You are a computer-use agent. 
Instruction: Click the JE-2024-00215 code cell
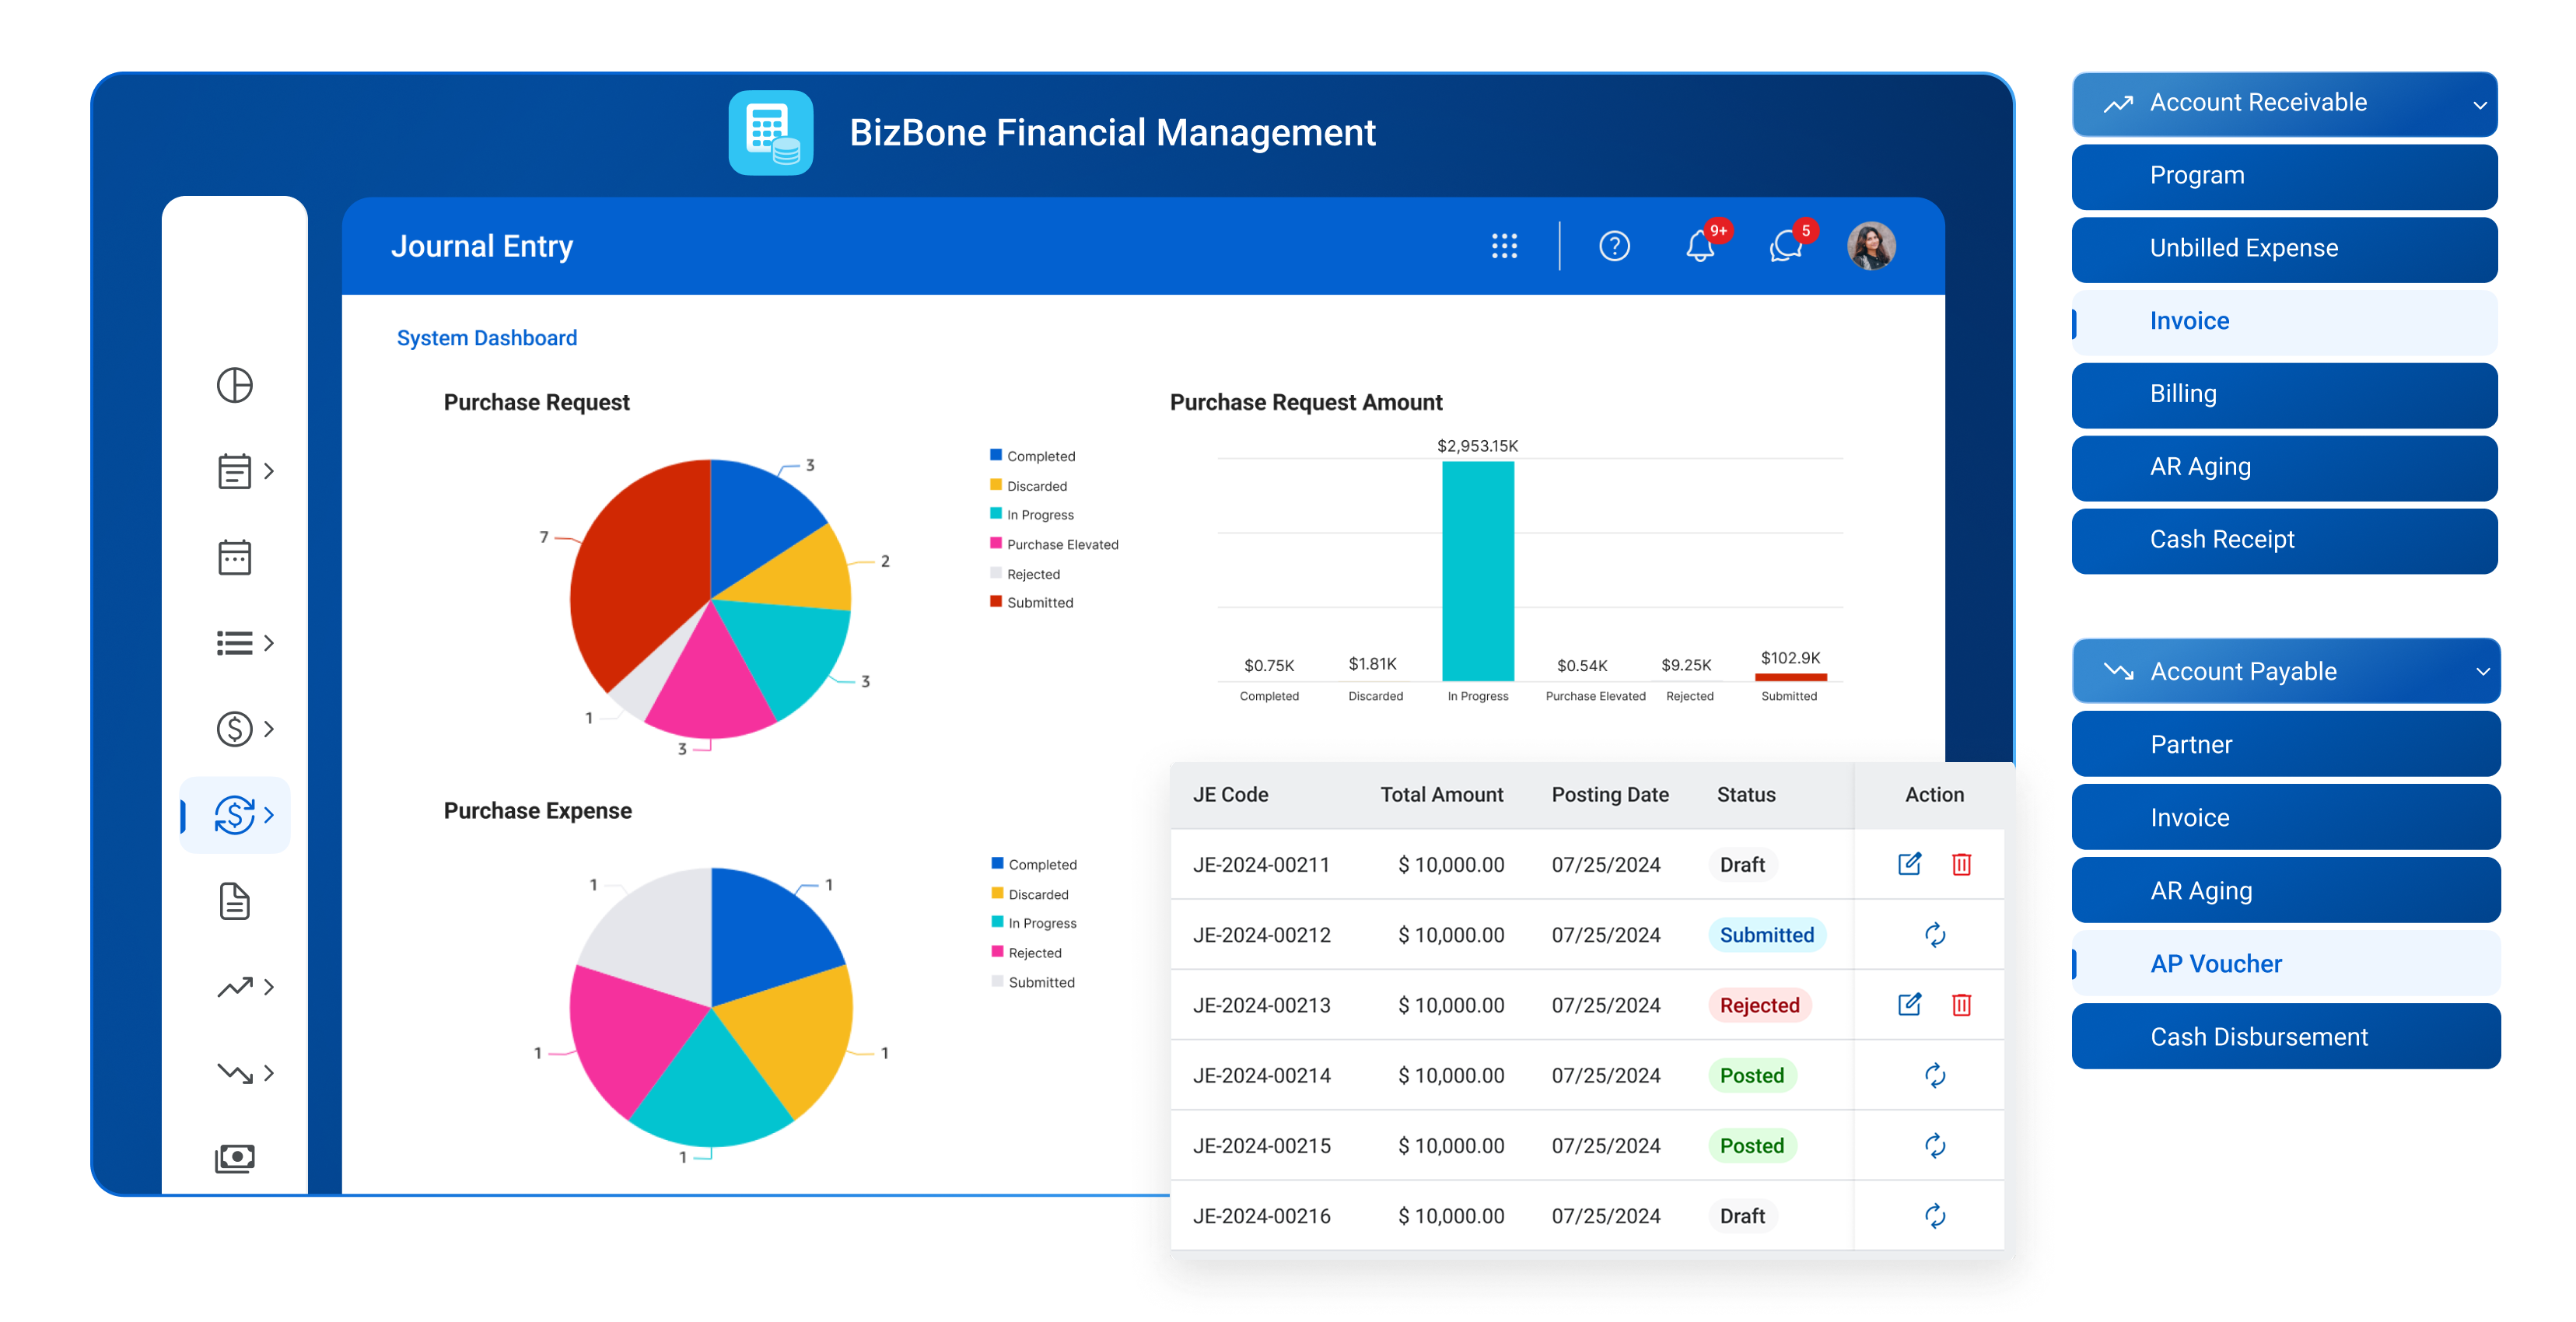point(1261,1146)
